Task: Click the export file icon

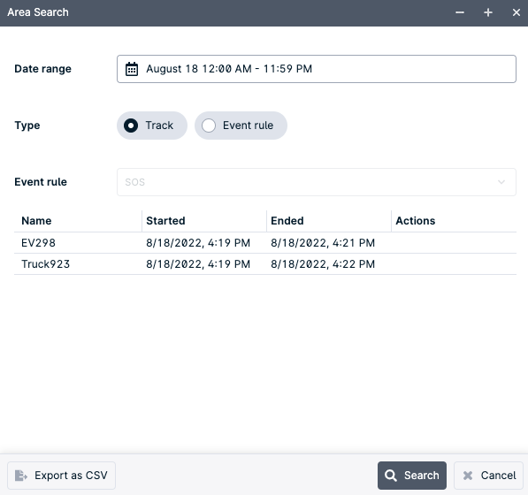Action: [x=21, y=476]
